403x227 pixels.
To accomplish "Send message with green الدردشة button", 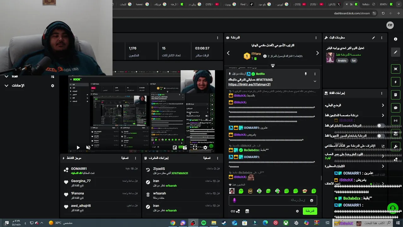I will click(310, 211).
